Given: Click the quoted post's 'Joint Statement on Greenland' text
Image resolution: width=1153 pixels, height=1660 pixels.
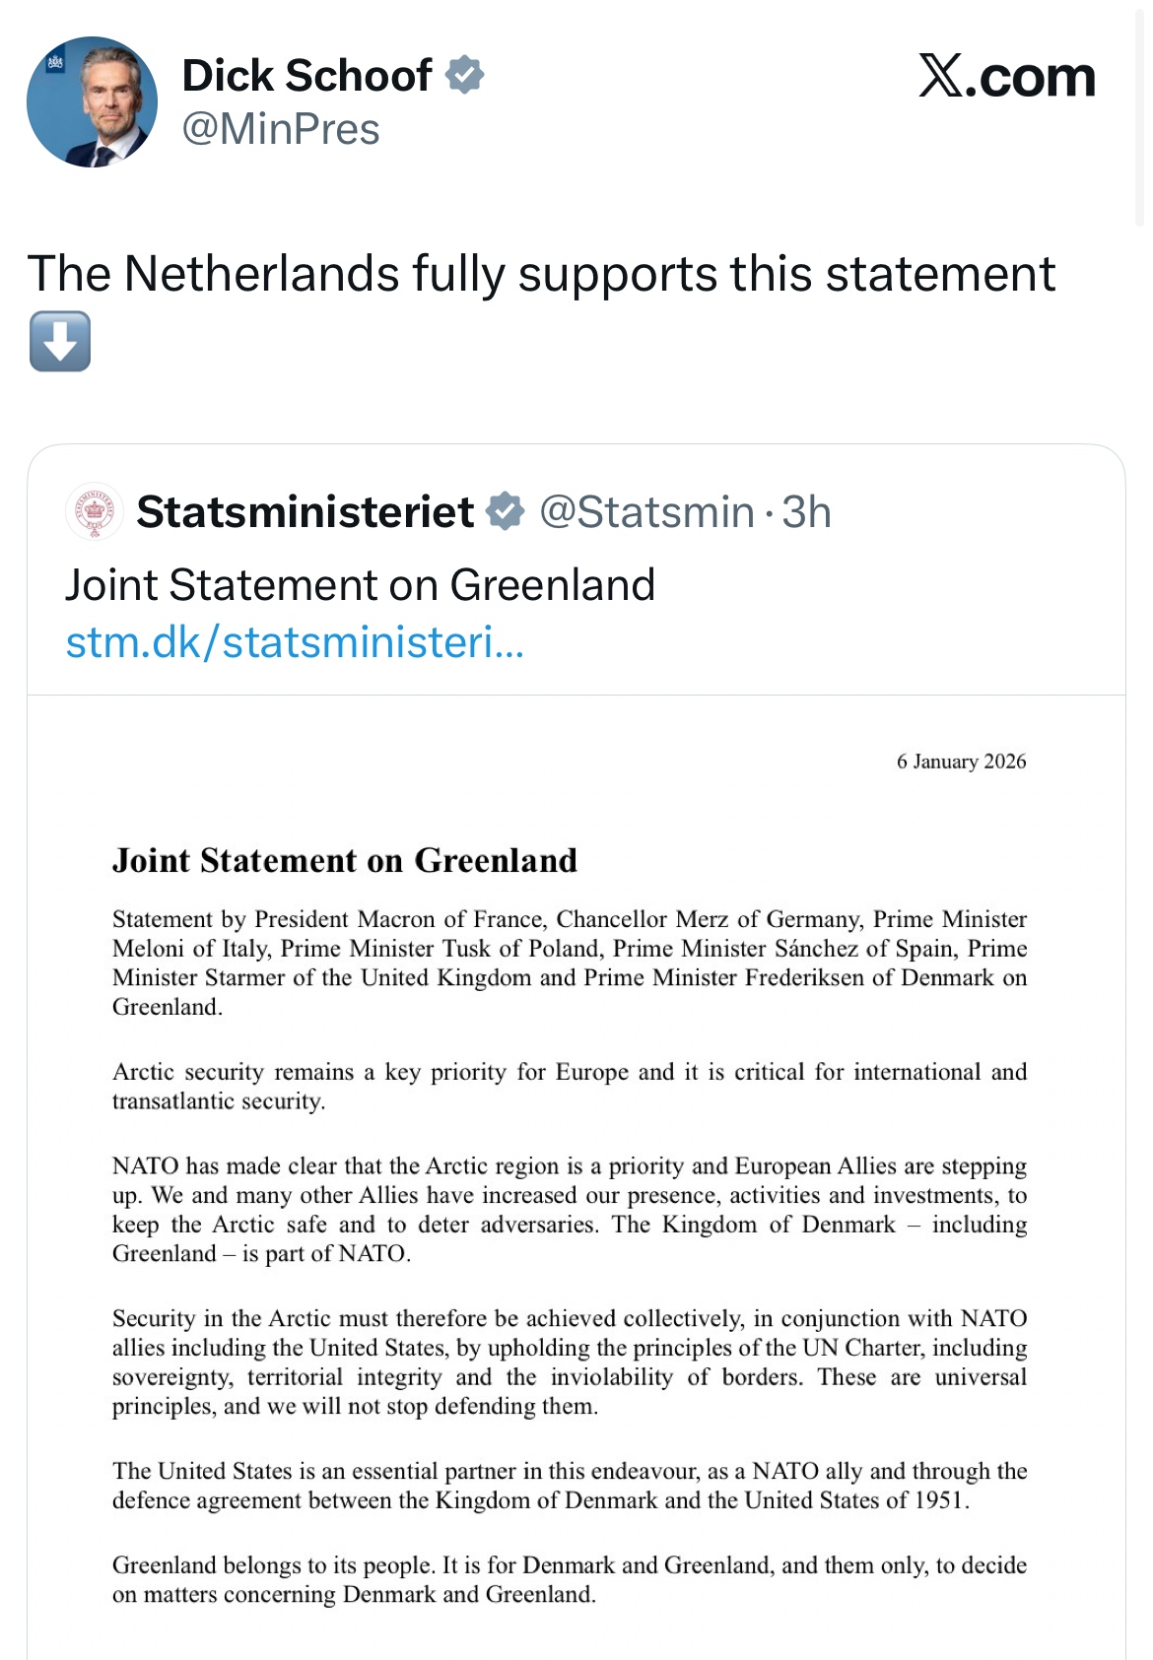Looking at the screenshot, I should tap(360, 584).
